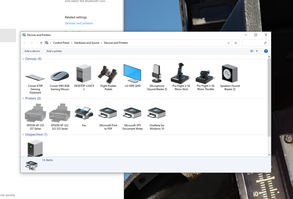Select the Speakers (Sound Blaster Z) device

tap(230, 78)
